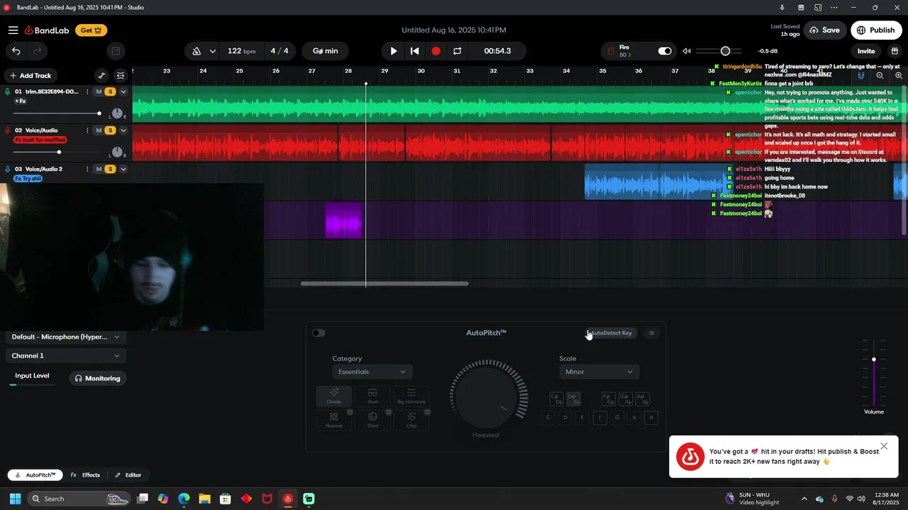Screen dimensions: 908x510
Task: Click the undo arrow
Action: [x=16, y=51]
